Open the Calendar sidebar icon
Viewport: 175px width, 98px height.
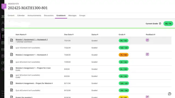click(x=3, y=43)
